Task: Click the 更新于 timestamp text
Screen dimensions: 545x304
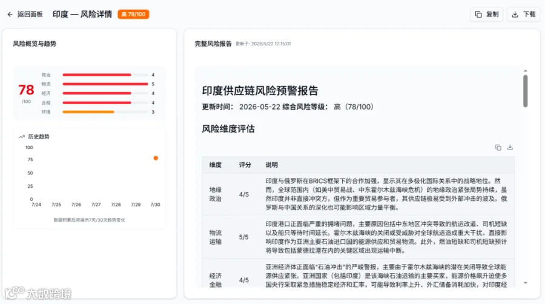Action: tap(263, 44)
